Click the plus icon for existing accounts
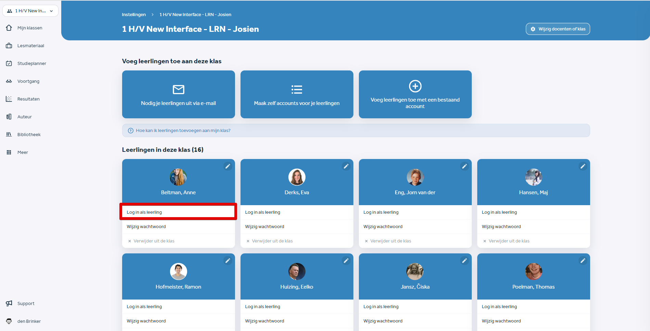The height and width of the screenshot is (331, 650). (415, 86)
